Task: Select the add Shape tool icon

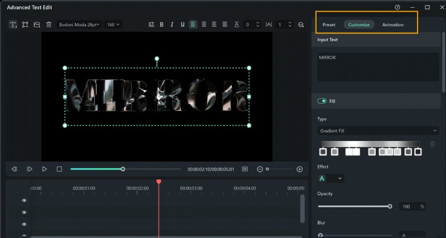Action: point(25,25)
